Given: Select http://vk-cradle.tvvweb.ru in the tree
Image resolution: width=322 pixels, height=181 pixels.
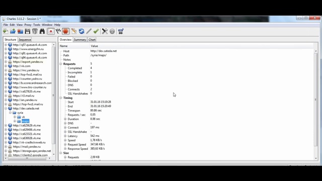Looking at the screenshot, I should (29, 142).
